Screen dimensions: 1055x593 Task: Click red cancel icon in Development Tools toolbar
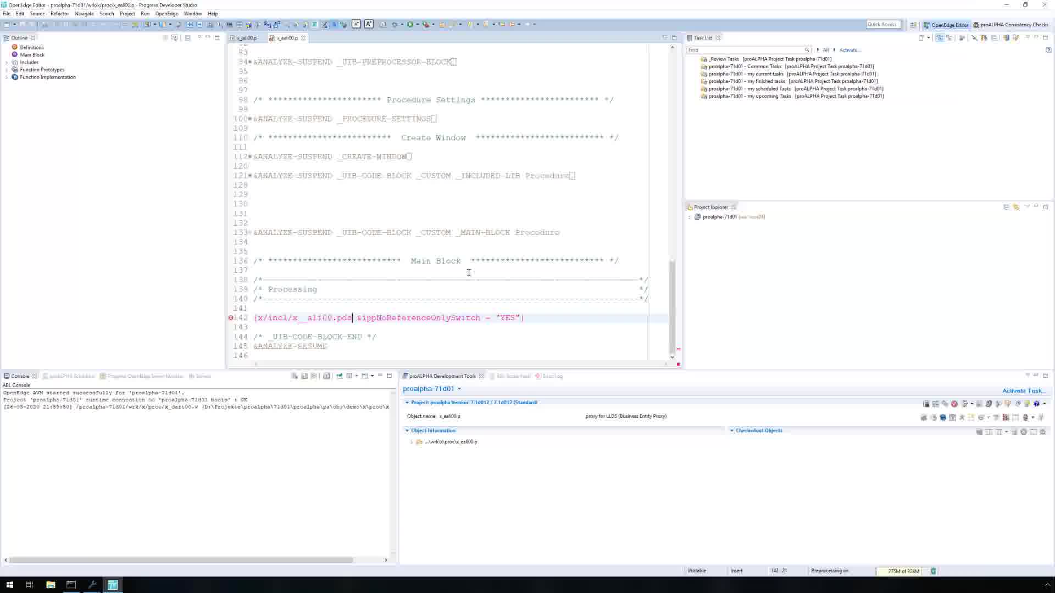[954, 404]
